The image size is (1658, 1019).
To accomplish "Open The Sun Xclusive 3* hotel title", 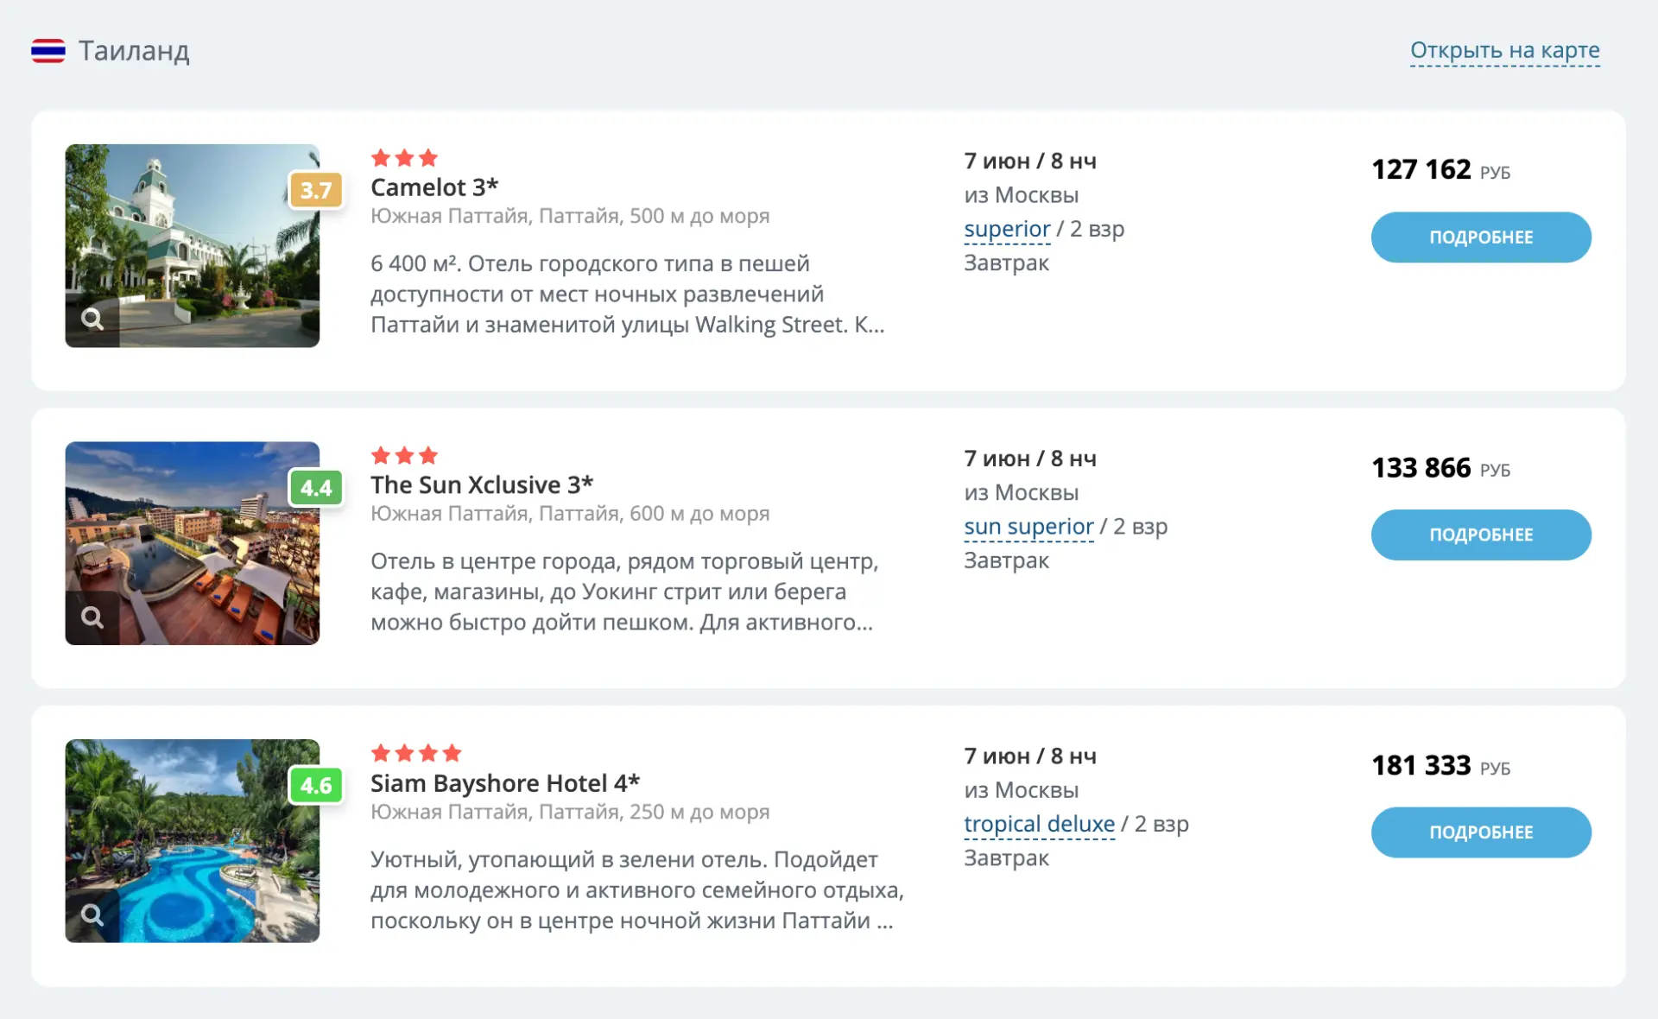I will coord(482,485).
